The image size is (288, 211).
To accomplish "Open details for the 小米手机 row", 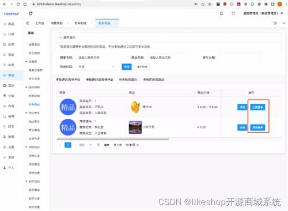I will point(242,127).
